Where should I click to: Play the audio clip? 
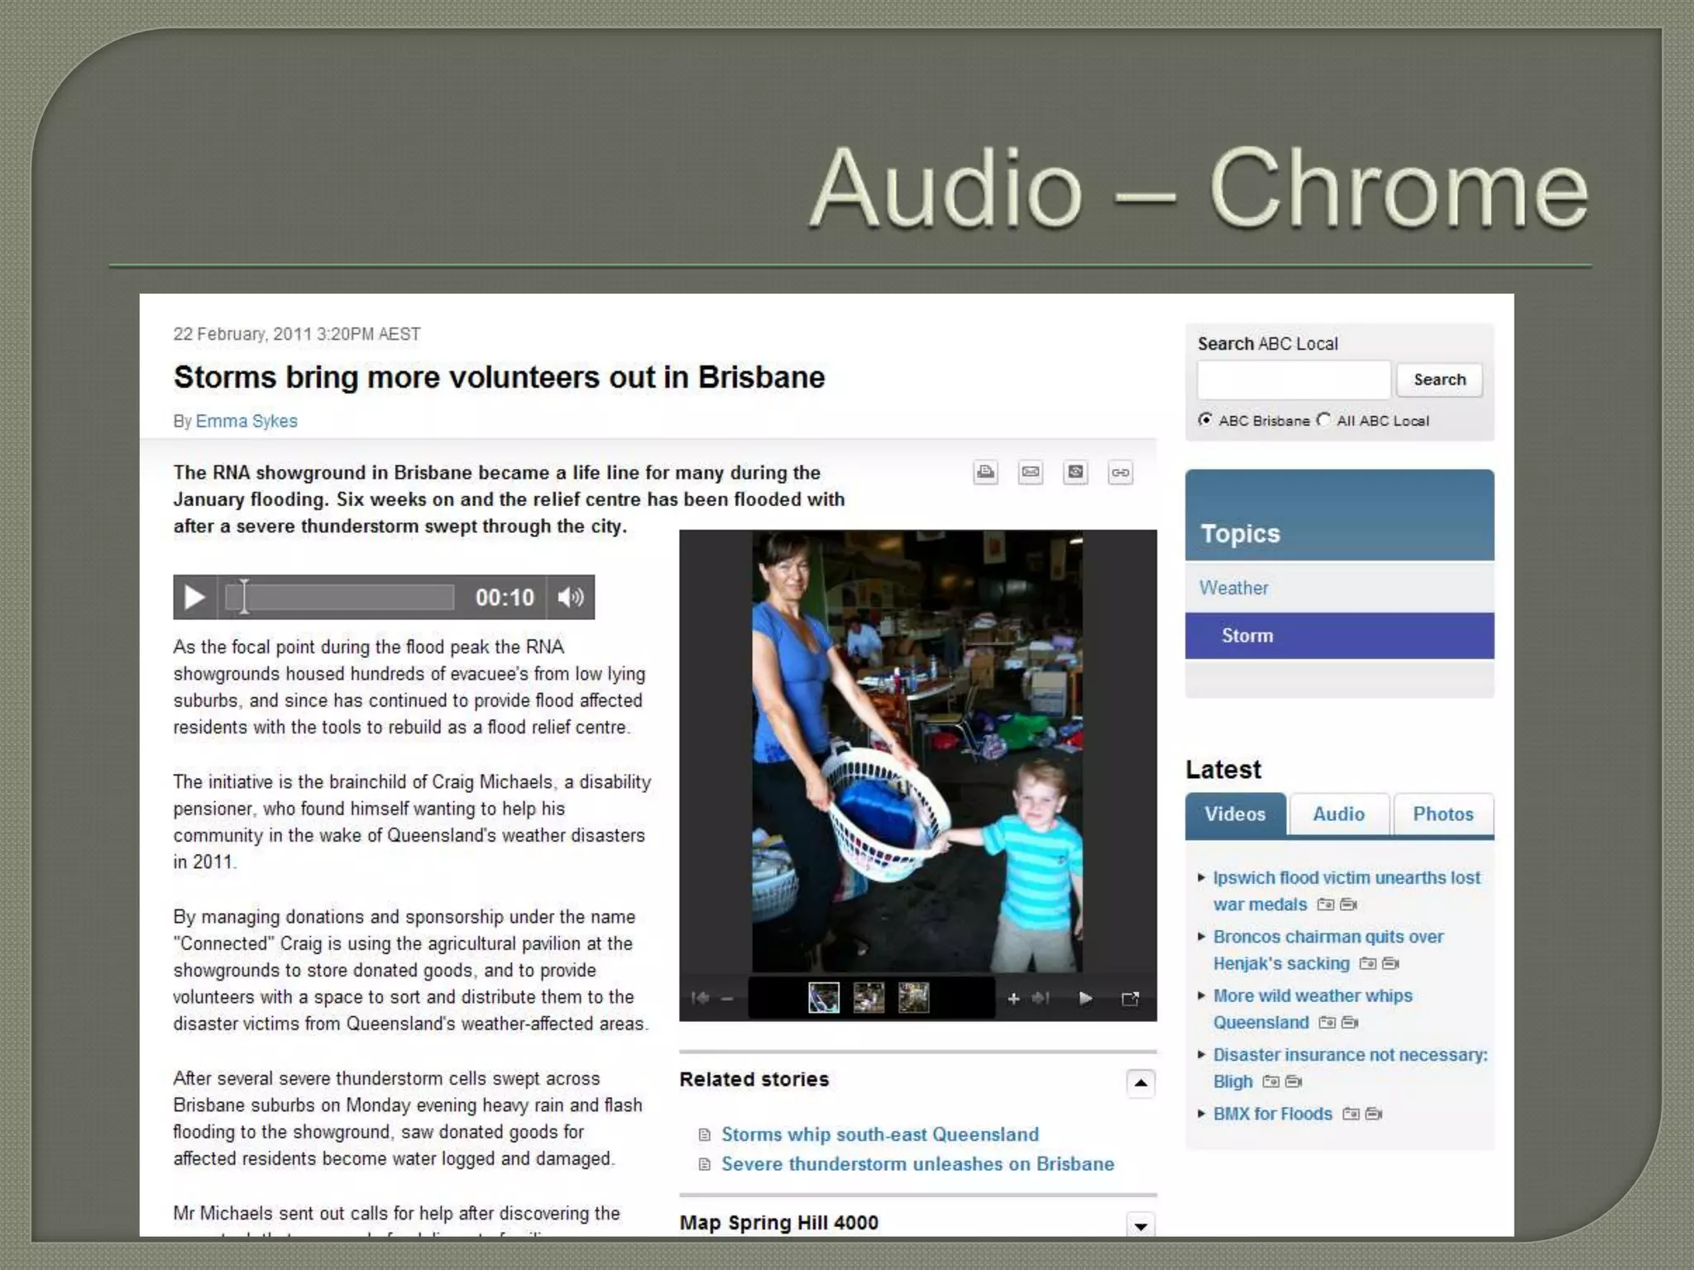194,597
